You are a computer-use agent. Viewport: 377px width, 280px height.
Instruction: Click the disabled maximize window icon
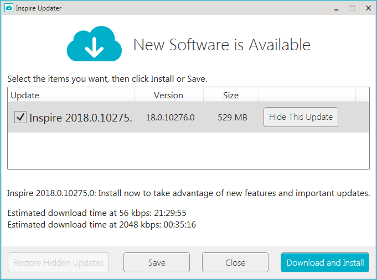click(x=353, y=8)
